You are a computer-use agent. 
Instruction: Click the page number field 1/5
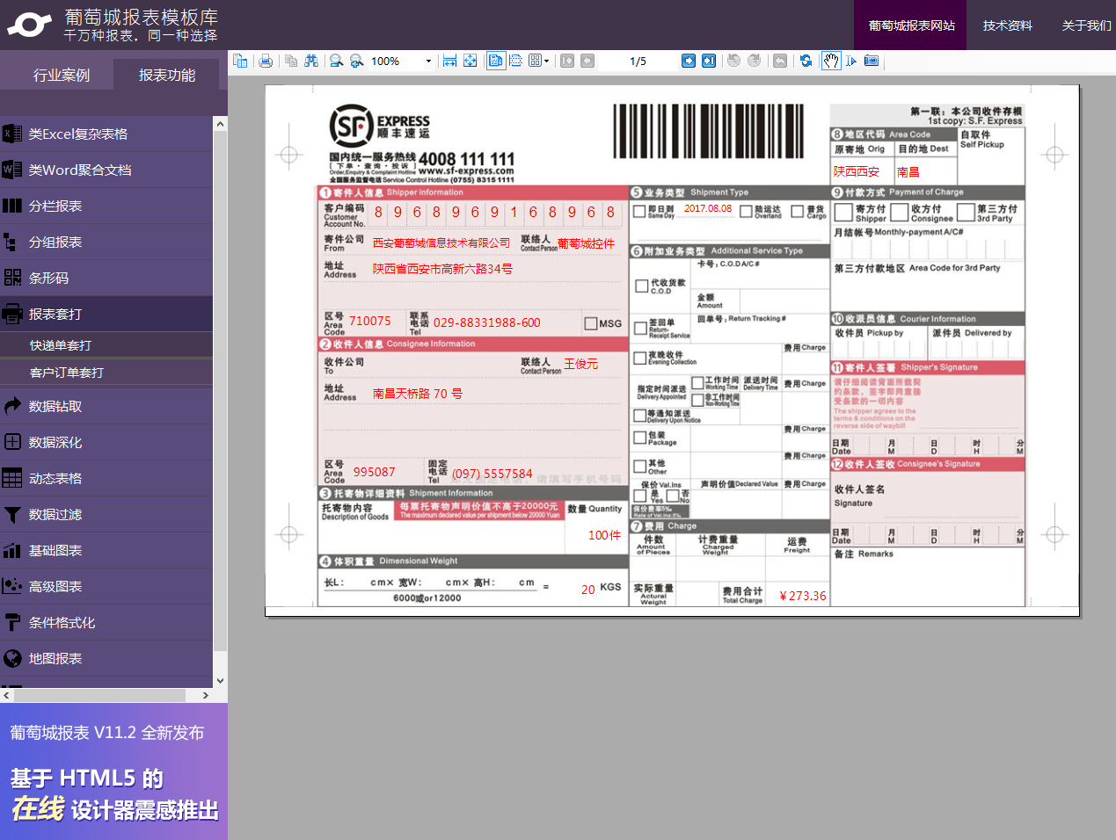point(638,61)
